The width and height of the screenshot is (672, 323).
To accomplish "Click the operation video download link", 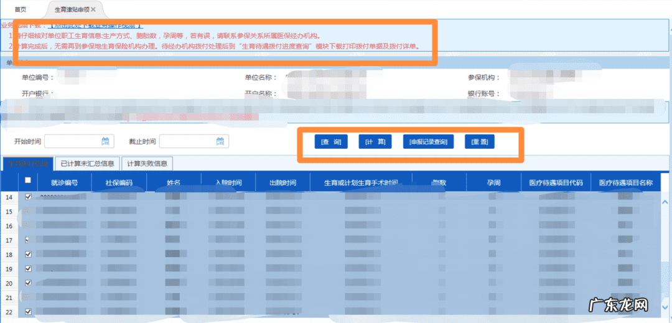I will point(96,26).
